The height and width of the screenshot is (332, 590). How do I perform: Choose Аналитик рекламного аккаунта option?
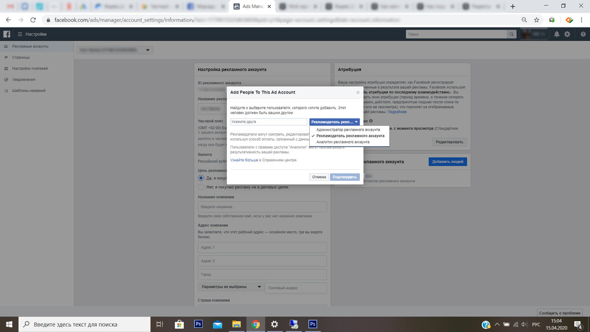tap(343, 142)
